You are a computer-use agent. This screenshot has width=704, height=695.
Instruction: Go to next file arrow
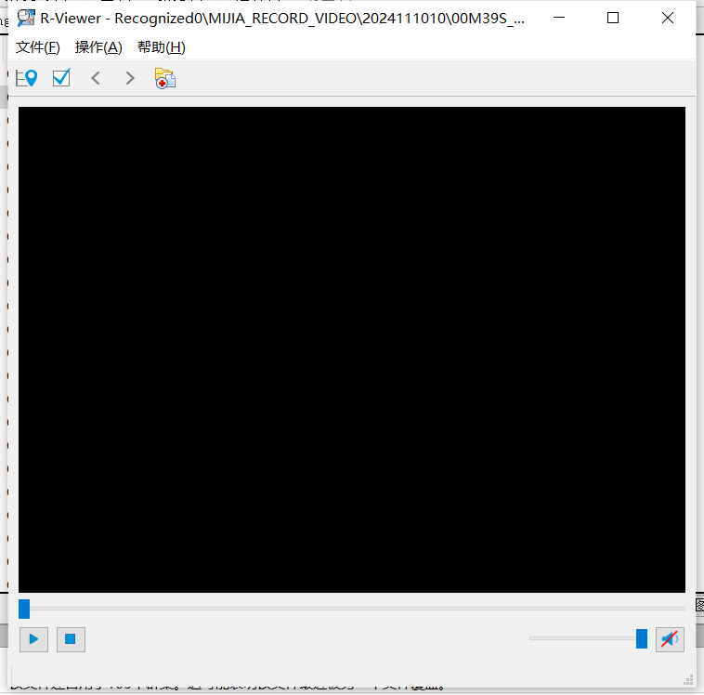[130, 78]
